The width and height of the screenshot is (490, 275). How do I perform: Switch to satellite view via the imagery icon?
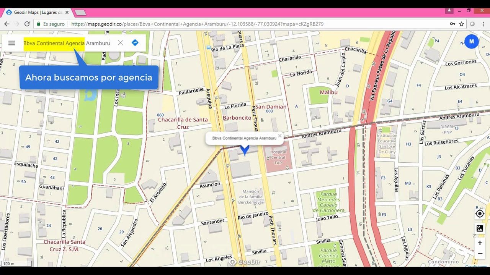coord(480,228)
